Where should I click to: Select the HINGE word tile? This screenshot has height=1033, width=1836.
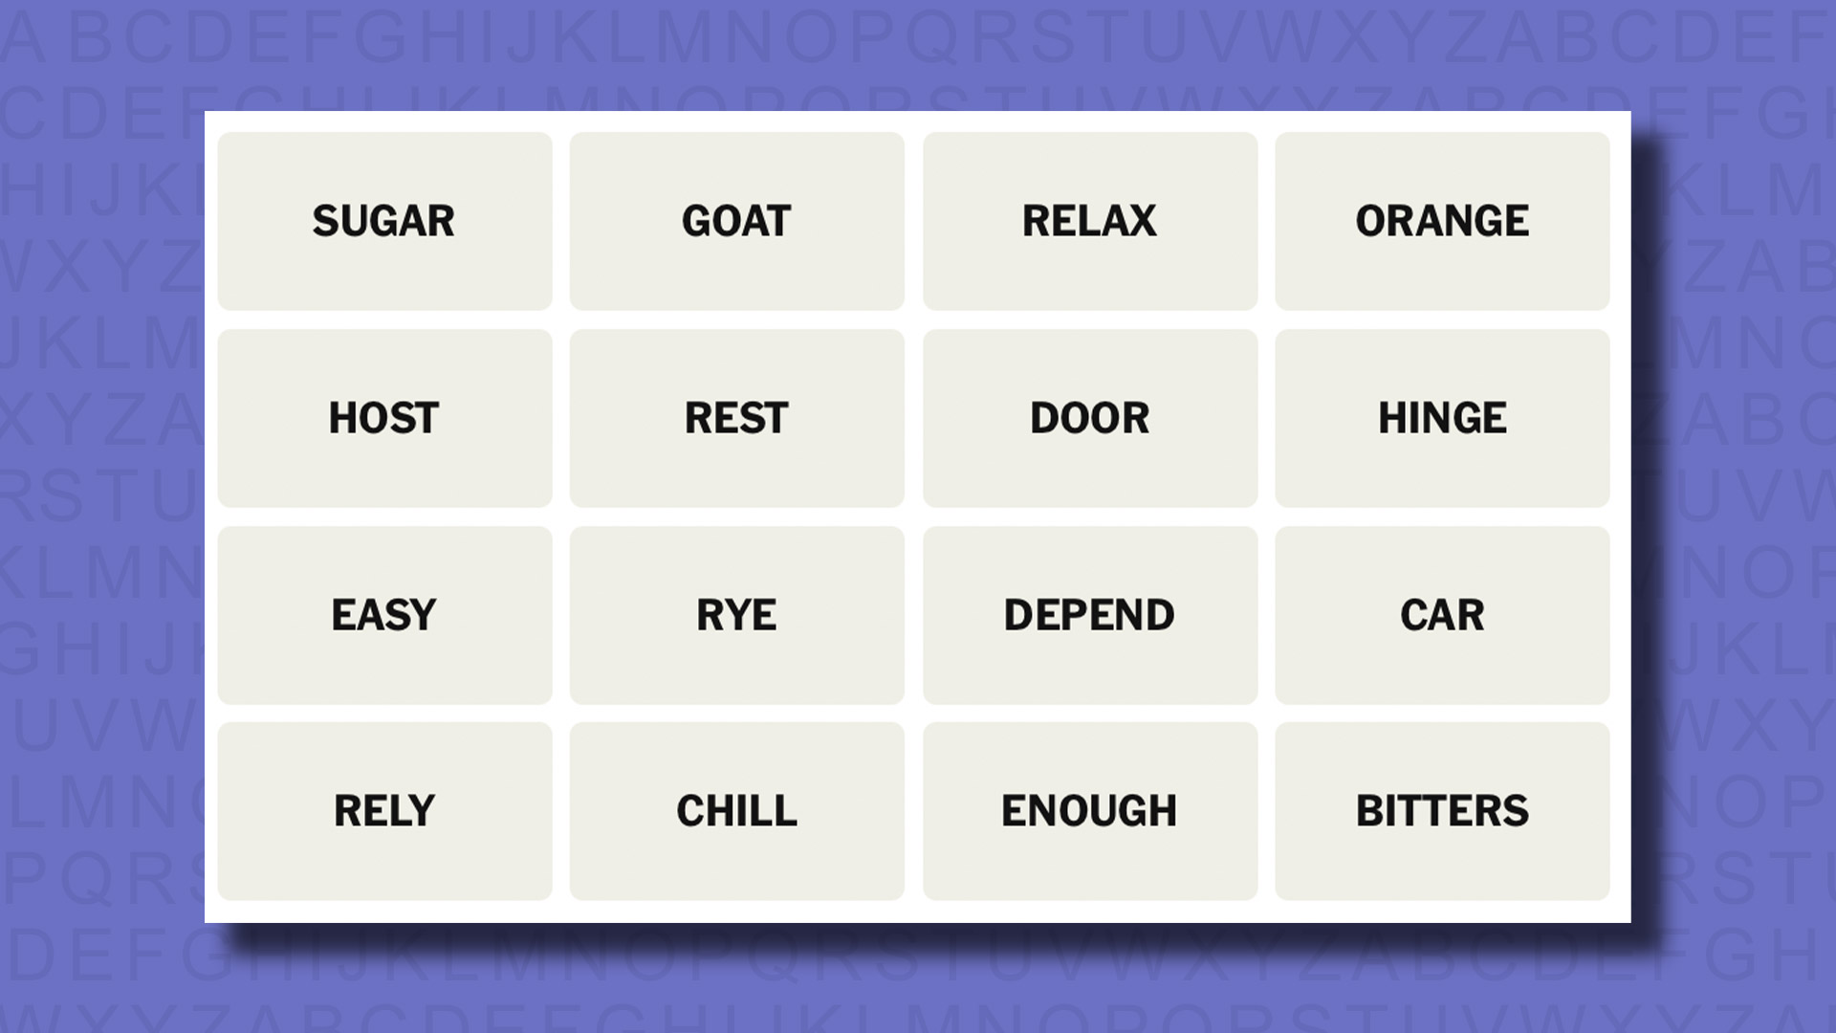coord(1441,417)
